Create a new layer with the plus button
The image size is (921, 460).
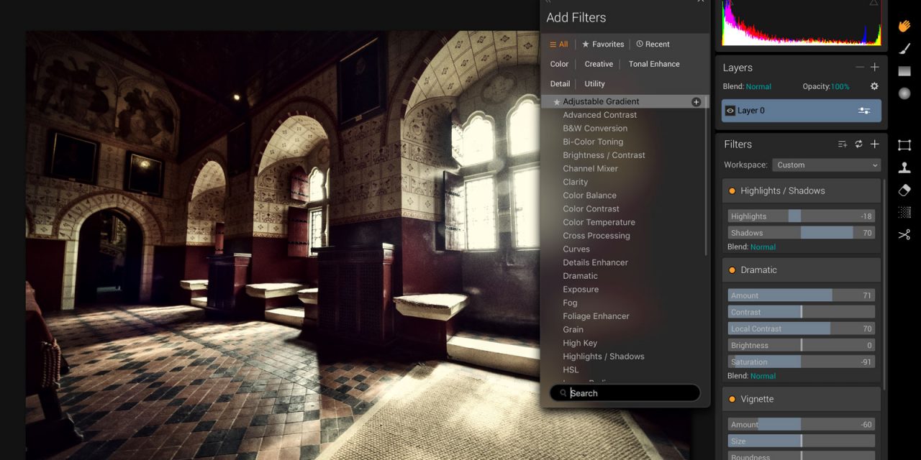click(x=874, y=67)
